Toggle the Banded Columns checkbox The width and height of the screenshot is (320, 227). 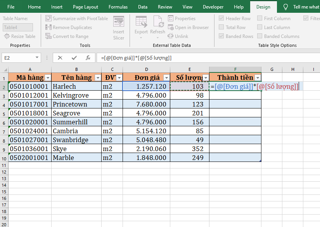[x=259, y=36]
